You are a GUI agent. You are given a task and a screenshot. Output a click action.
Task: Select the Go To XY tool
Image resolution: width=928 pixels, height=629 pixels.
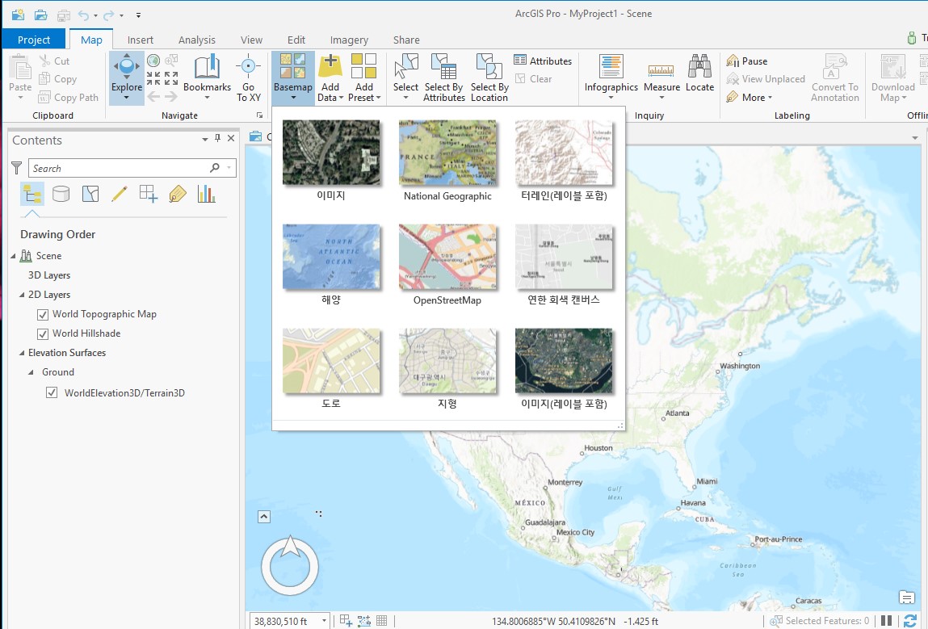(x=249, y=77)
